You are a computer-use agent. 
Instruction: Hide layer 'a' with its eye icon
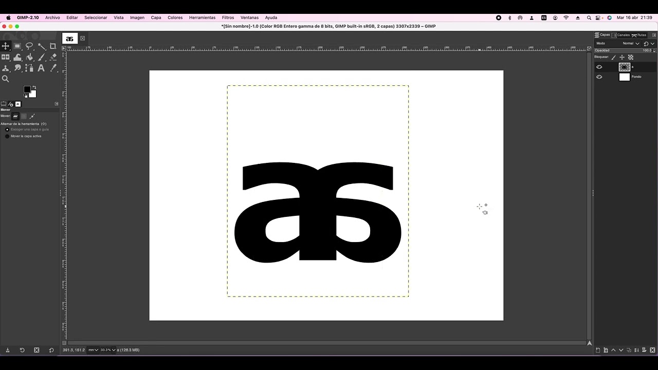tap(599, 67)
